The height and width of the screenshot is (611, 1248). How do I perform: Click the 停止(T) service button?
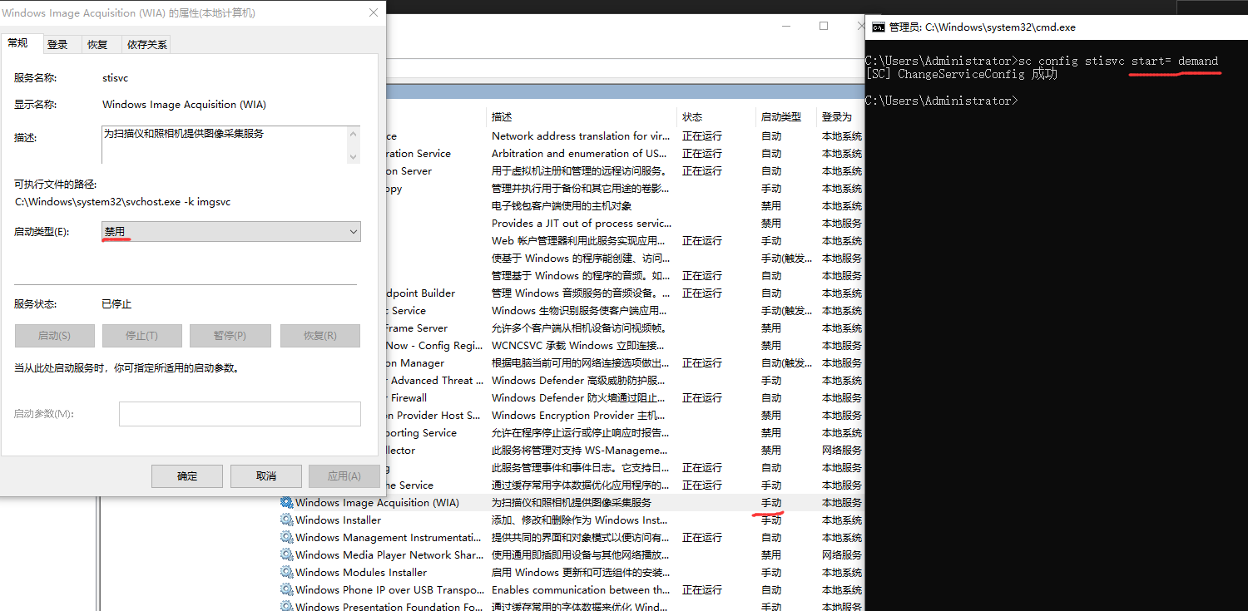tap(141, 336)
